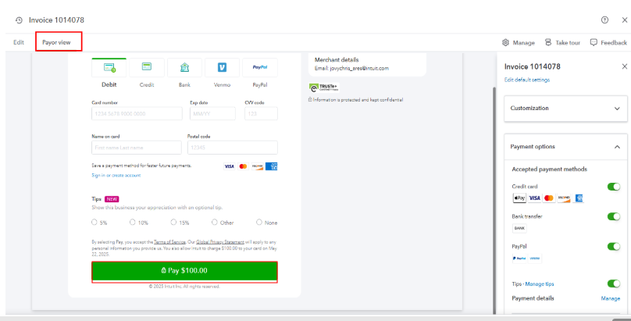Expand the Customization section
The image size is (631, 321).
565,109
